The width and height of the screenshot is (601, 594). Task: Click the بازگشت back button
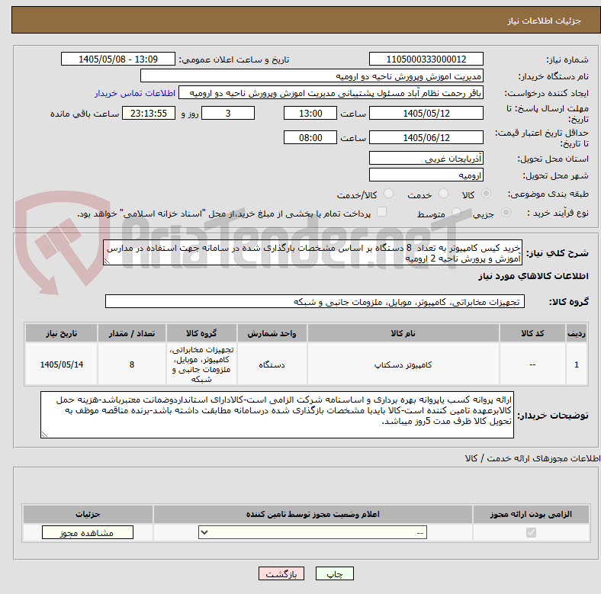point(281,574)
